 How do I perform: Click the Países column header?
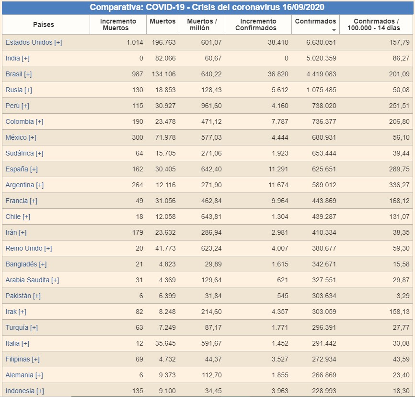pos(44,24)
